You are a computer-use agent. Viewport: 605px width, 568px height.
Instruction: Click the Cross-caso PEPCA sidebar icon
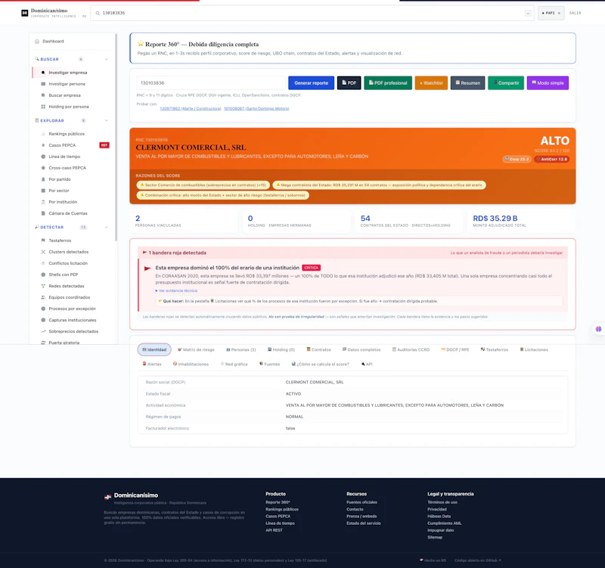[x=43, y=168]
